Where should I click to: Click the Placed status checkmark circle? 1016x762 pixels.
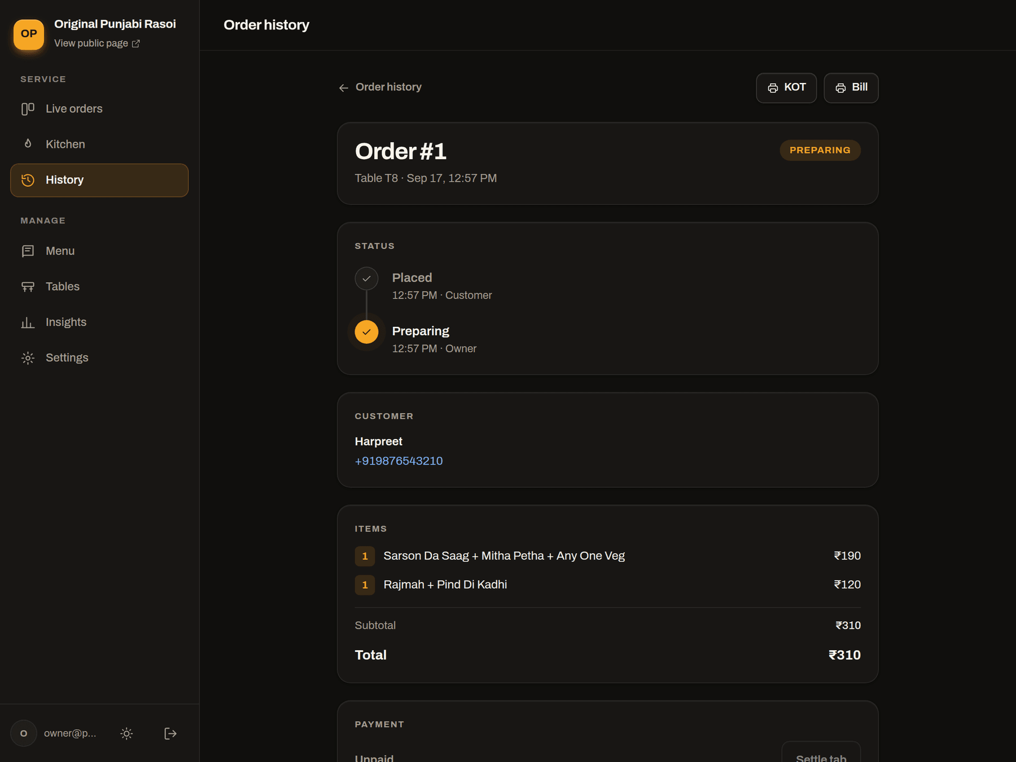point(366,278)
